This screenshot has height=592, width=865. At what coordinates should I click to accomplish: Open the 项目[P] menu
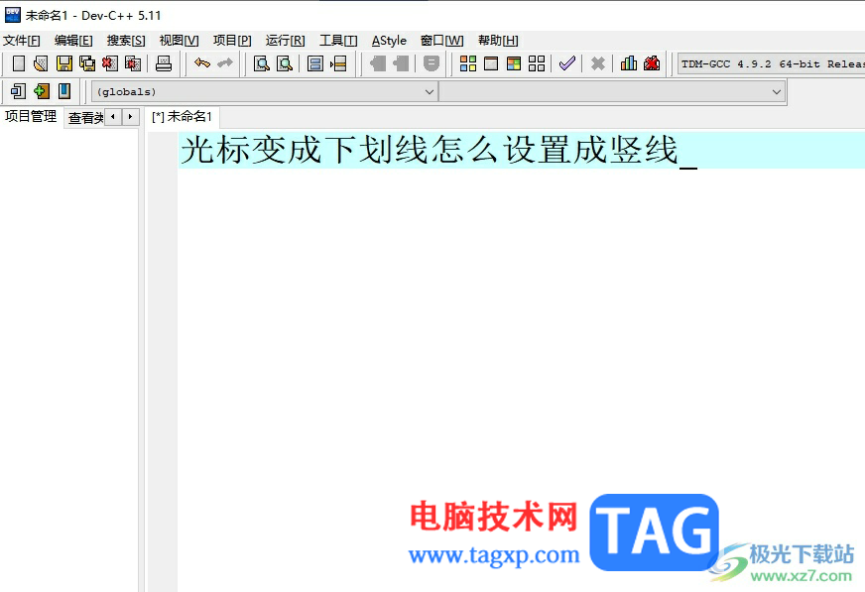coord(232,41)
